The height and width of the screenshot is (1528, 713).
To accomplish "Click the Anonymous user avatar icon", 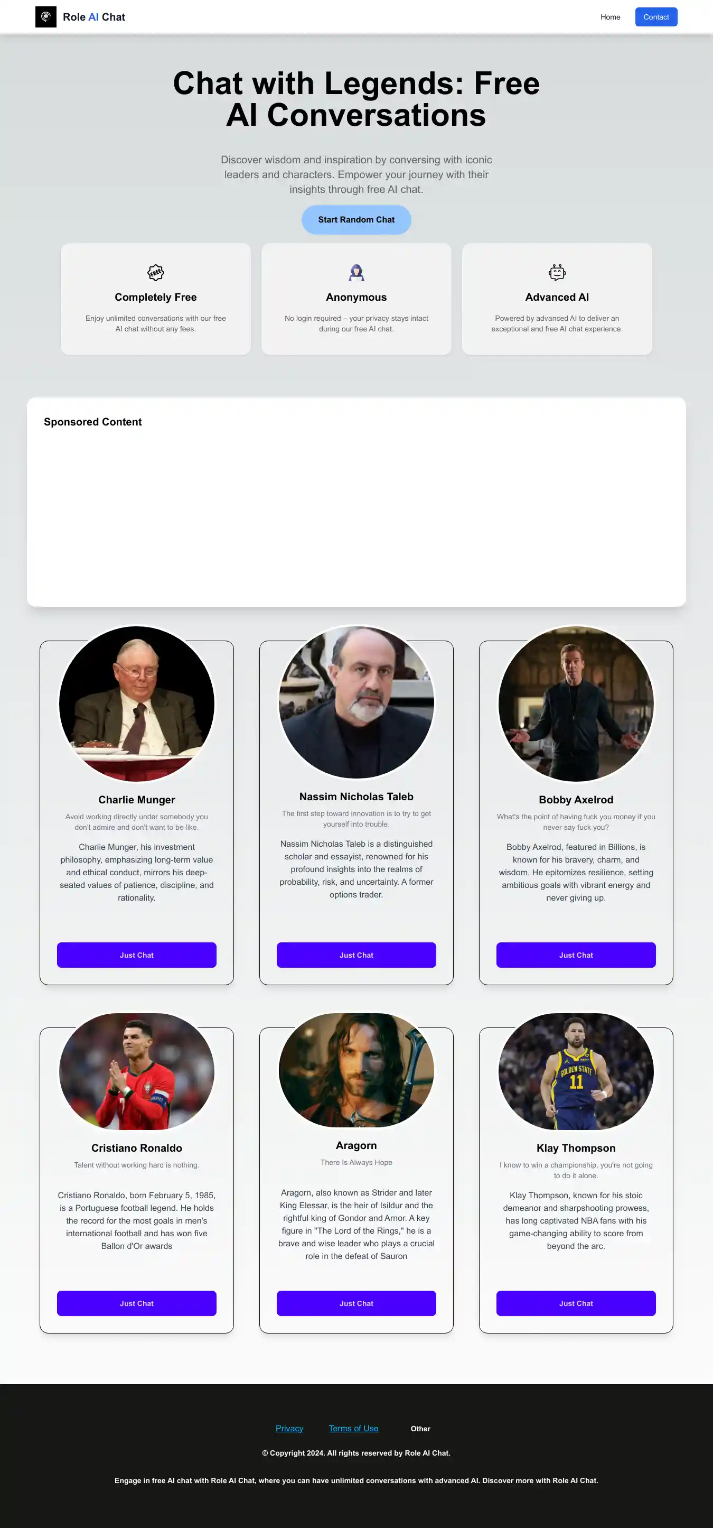I will click(x=356, y=273).
